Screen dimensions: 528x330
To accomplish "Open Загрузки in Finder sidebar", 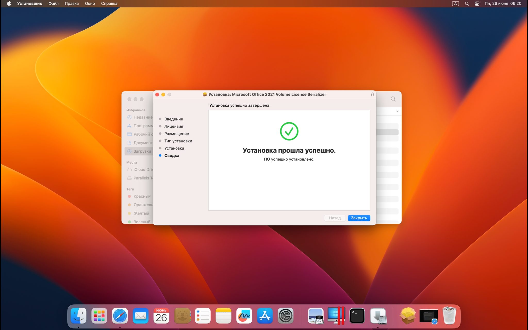I will (x=139, y=151).
